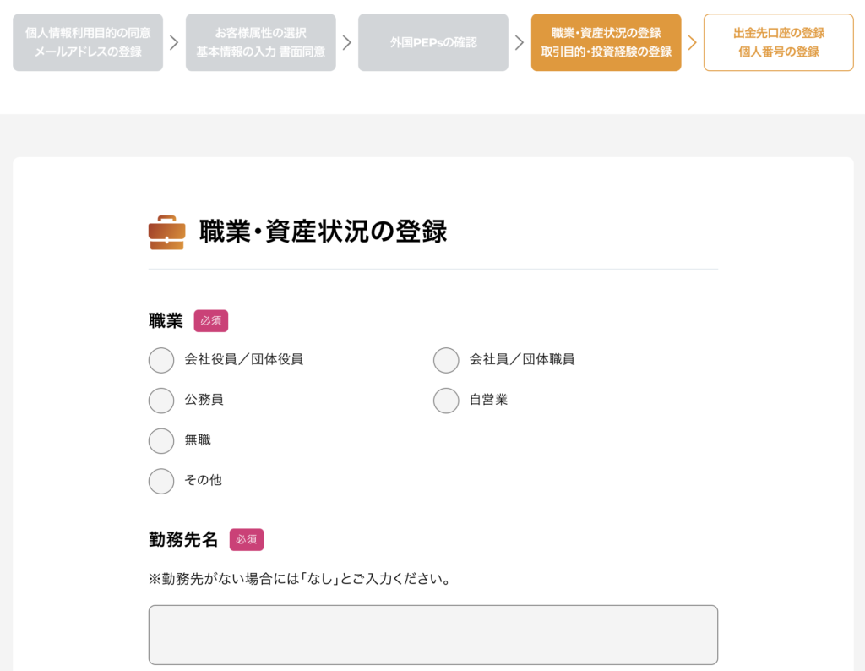The image size is (865, 671).
Task: Choose the 自営業 occupation option
Action: pyautogui.click(x=446, y=401)
